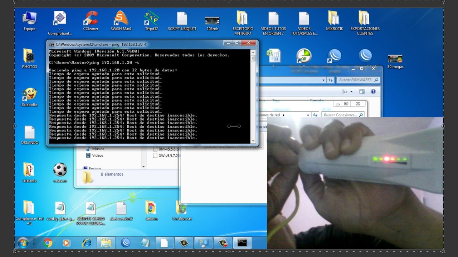Open the EXPORTACIONES CLIENTES folder
Screen dimensions: 458x257
tap(365, 23)
